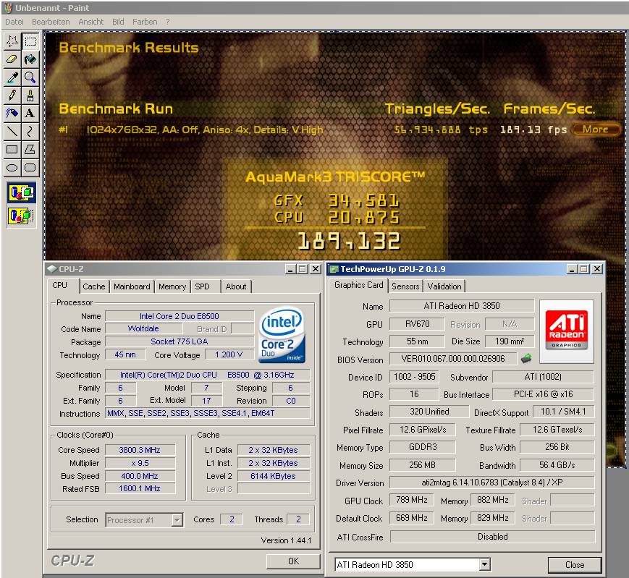Switch to the Sensors tab in GPU-Z
Viewport: 629px width, 578px height.
[405, 286]
